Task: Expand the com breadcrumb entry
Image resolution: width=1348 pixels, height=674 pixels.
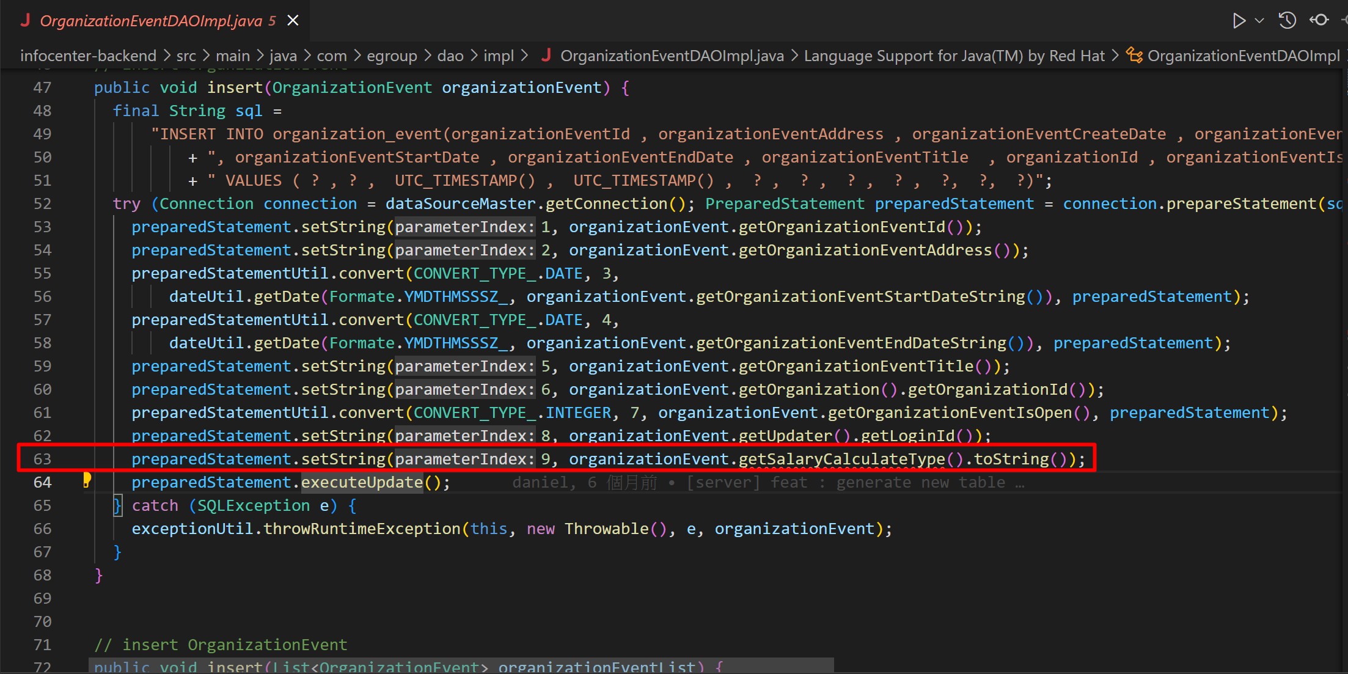Action: (x=331, y=55)
